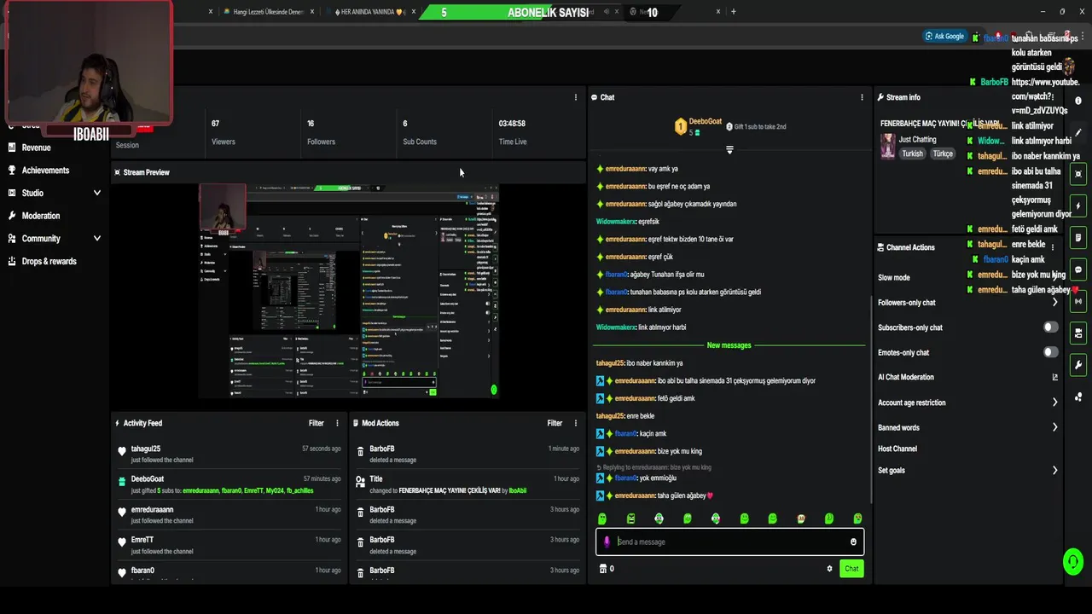Open the Host Channel action
The height and width of the screenshot is (614, 1092).
coord(897,449)
